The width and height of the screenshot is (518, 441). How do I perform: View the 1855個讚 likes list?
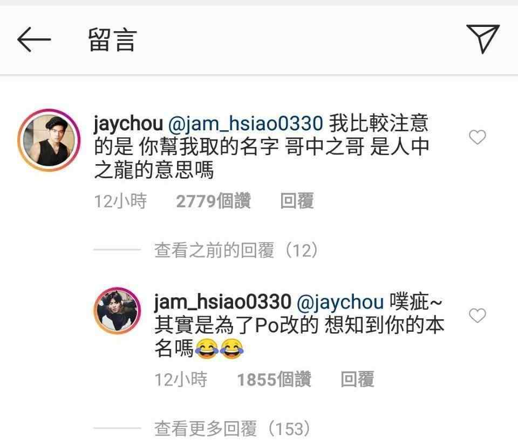coord(274,379)
